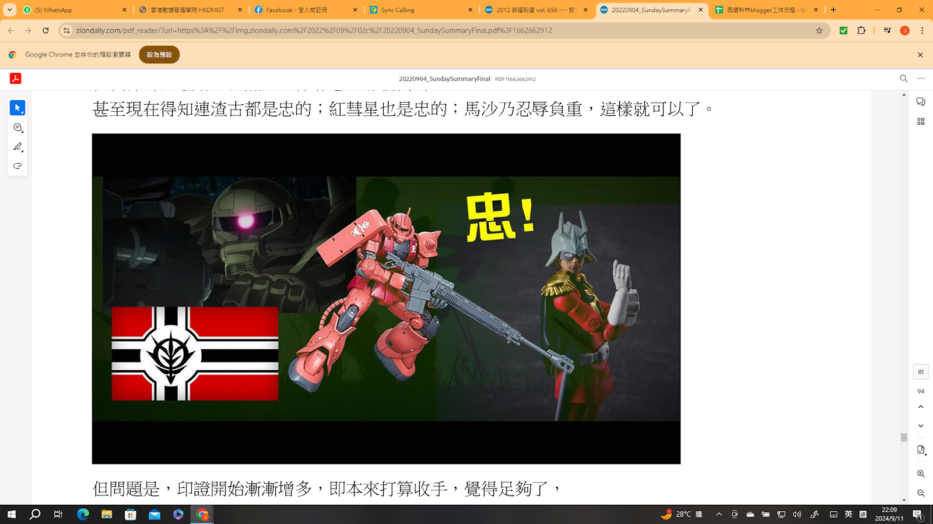The image size is (933, 524).
Task: Pick the freehand lasso draw tool
Action: click(x=17, y=166)
